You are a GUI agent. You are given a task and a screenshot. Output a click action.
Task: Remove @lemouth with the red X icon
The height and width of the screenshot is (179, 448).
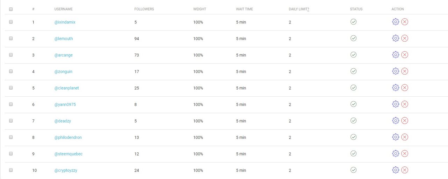(x=405, y=38)
